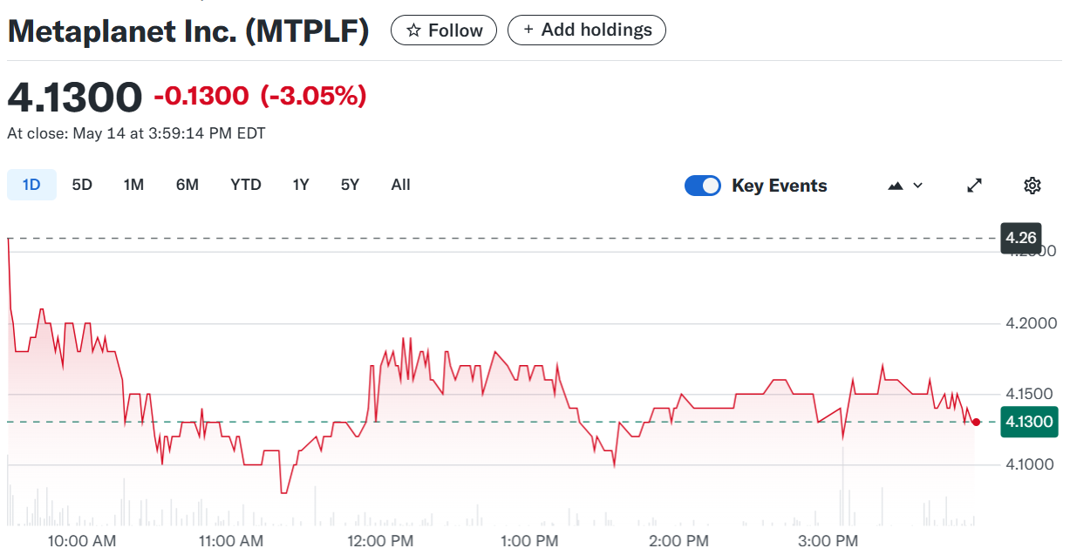Viewport: 1070px width, 555px height.
Task: Click the plus icon for holdings
Action: tap(528, 30)
